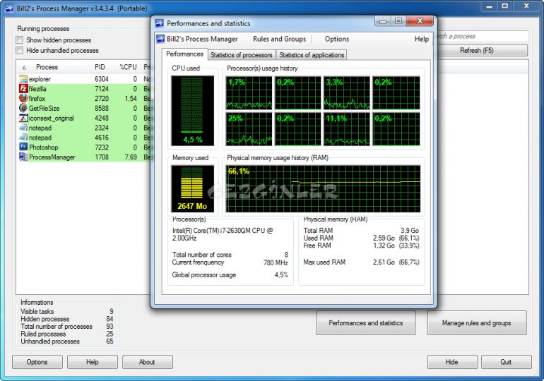Click the physical memory usage history graph
Viewport: 544px width, 381px height.
pos(323,189)
